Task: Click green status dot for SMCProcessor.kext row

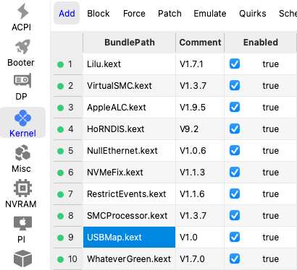Action: click(x=60, y=216)
